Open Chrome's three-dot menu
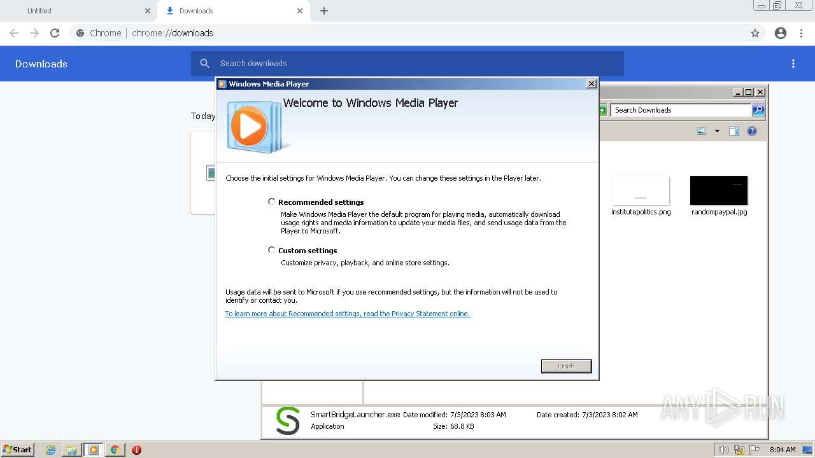 802,33
